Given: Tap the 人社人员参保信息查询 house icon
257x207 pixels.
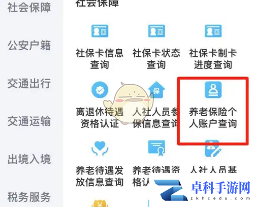Looking at the screenshot, I should point(156,90).
